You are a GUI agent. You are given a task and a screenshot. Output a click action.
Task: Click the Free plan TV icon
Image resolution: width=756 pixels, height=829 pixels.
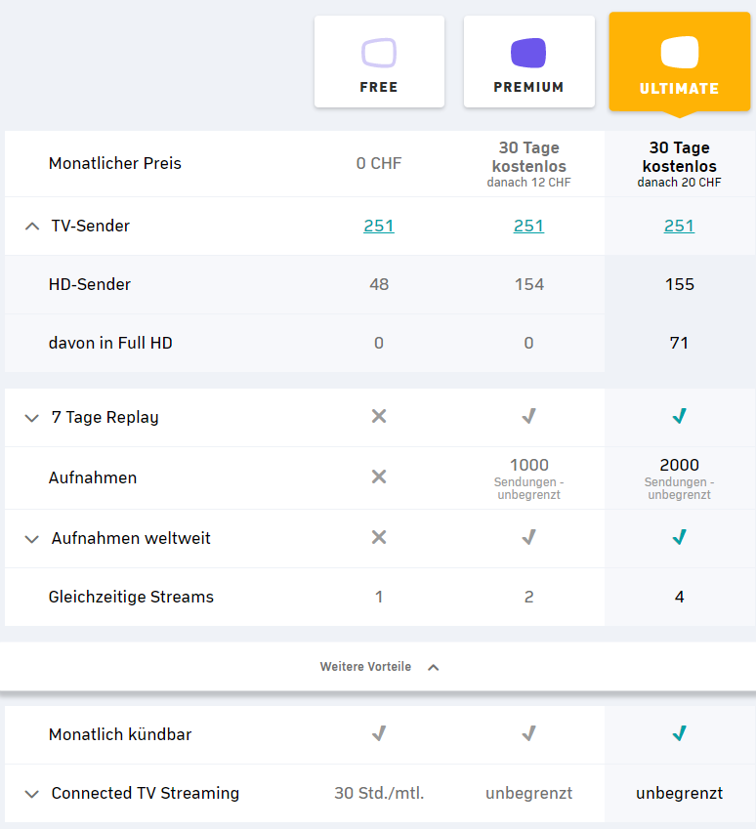coord(379,52)
